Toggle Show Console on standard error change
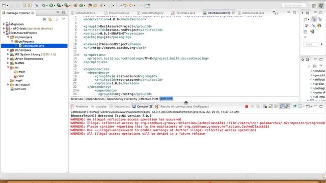The image size is (326, 183). tap(287, 106)
